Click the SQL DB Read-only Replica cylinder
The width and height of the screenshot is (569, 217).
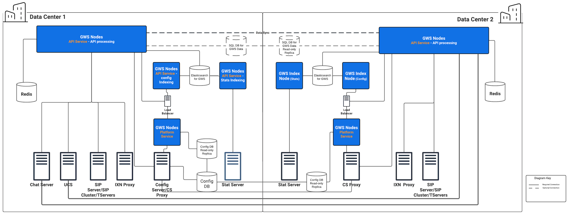[289, 46]
